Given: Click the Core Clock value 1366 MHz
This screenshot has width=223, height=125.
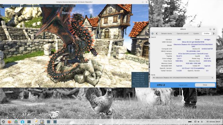Looking at the screenshot, I should coord(179,61).
